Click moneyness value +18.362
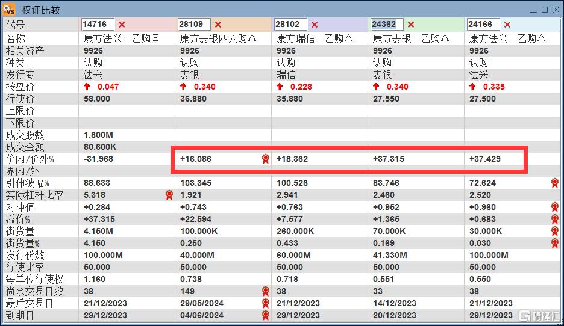The height and width of the screenshot is (326, 564). point(292,159)
